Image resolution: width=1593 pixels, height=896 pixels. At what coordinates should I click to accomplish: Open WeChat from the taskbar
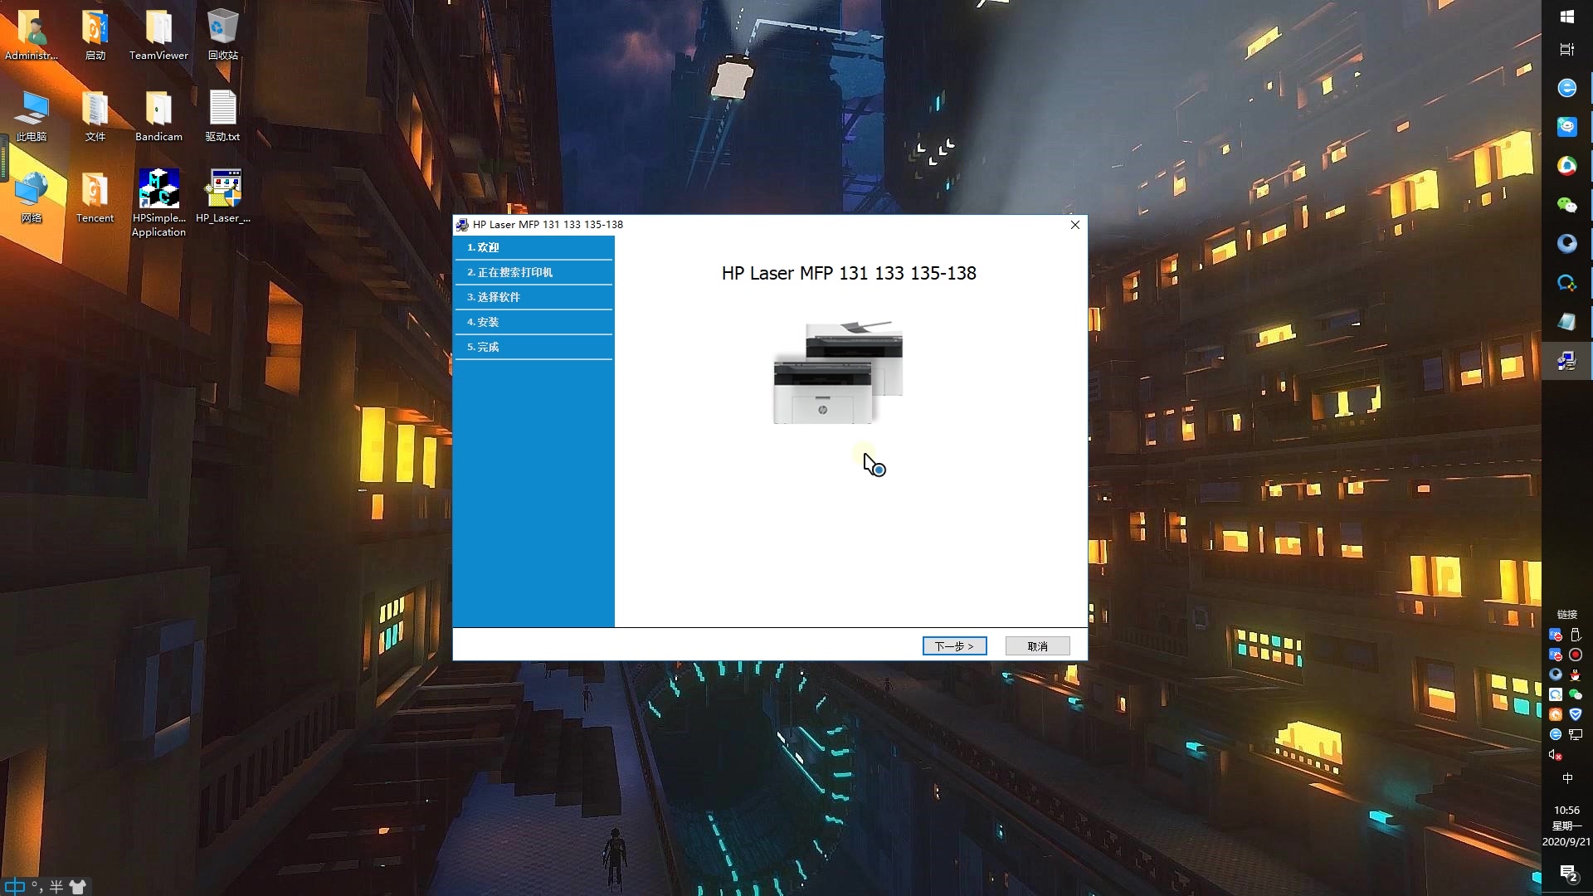coord(1566,205)
